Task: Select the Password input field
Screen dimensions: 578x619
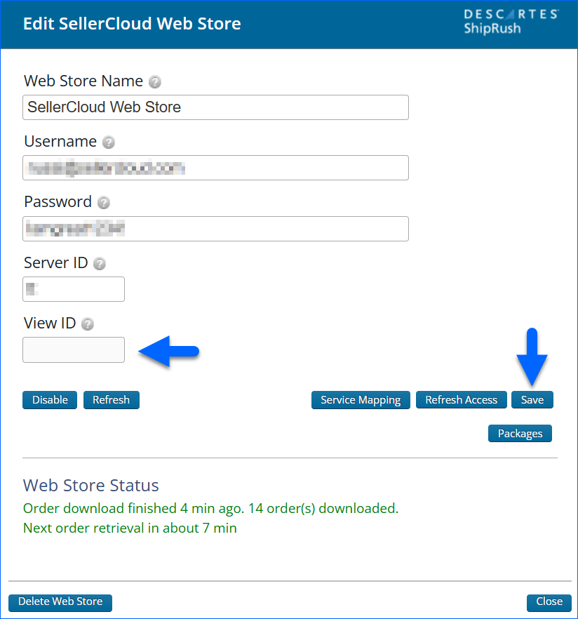Action: (215, 229)
